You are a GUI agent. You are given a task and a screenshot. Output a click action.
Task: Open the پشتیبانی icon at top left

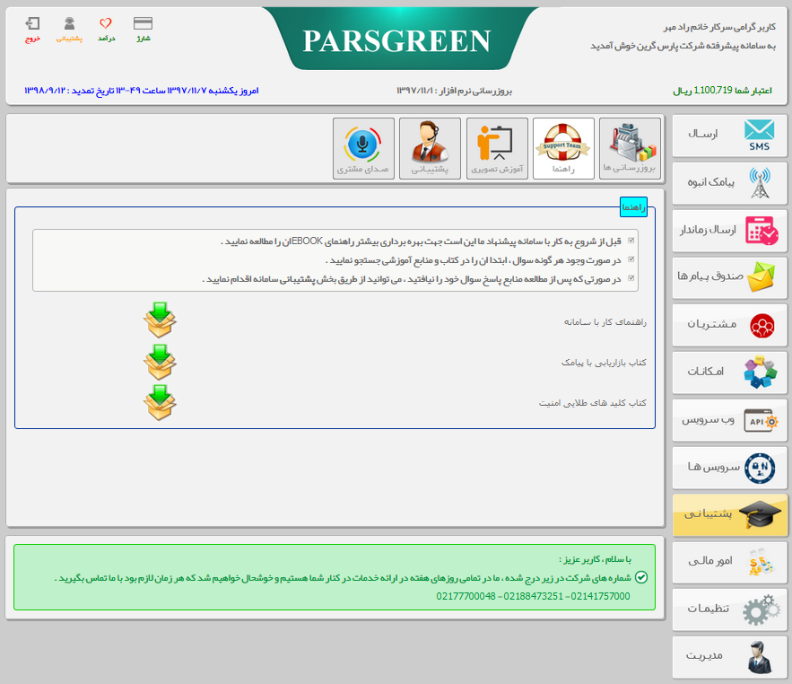(70, 25)
